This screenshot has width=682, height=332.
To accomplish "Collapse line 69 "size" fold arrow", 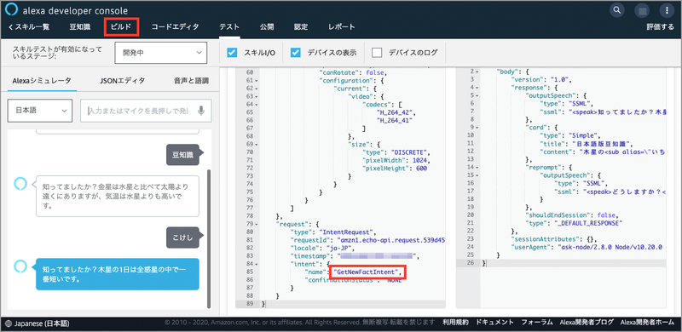I will 257,144.
